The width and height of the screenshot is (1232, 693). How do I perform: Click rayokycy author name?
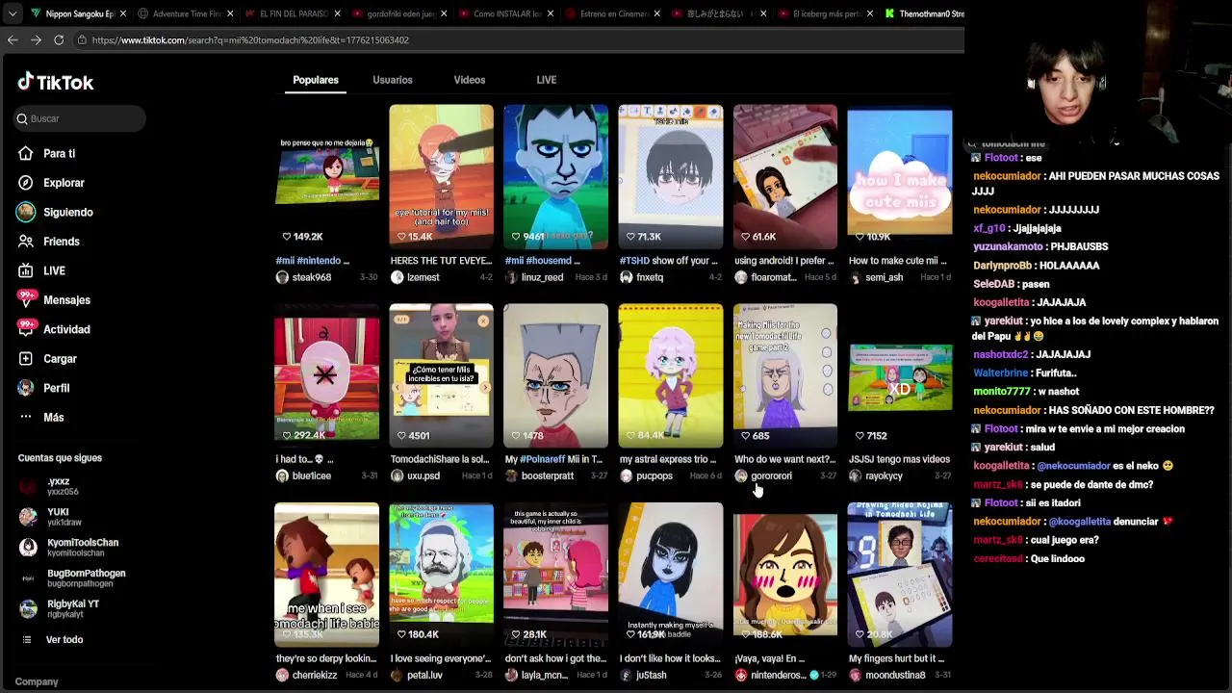pos(884,475)
